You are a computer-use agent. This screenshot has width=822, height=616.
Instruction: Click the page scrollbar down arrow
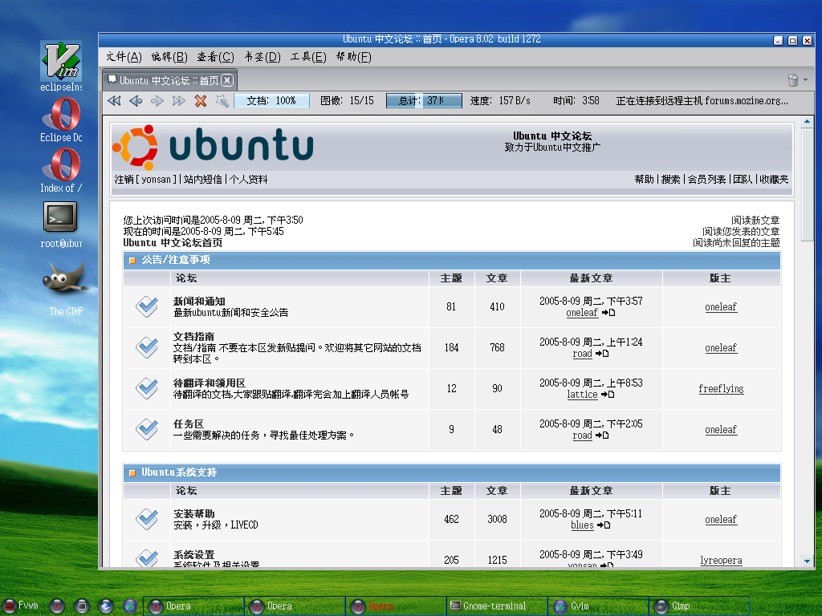pos(807,561)
